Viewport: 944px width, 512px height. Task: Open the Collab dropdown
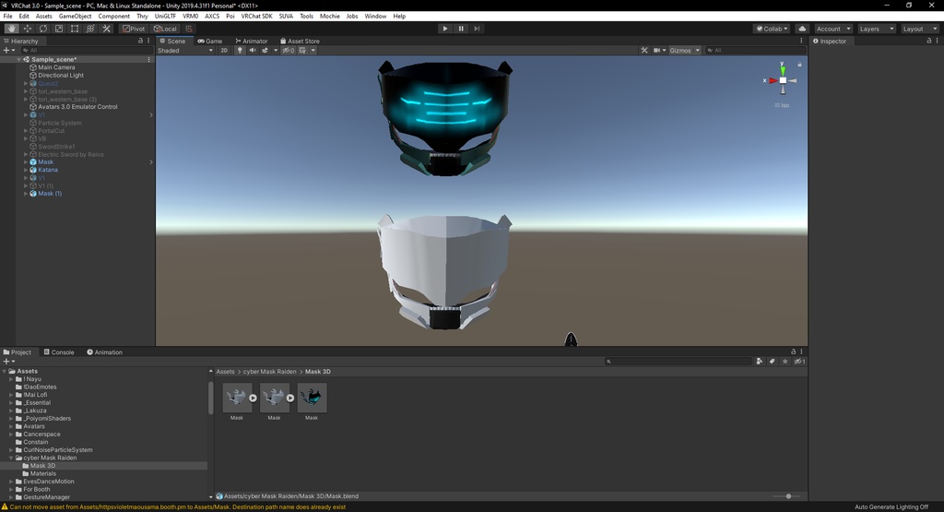point(772,29)
